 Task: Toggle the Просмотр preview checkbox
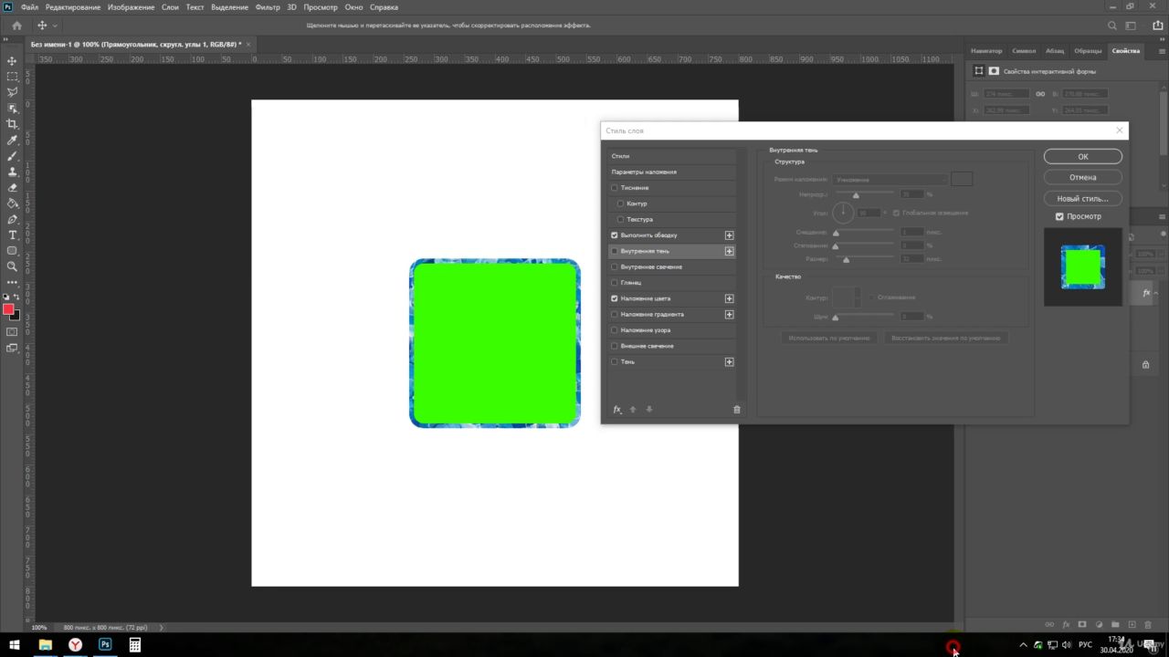click(1059, 216)
